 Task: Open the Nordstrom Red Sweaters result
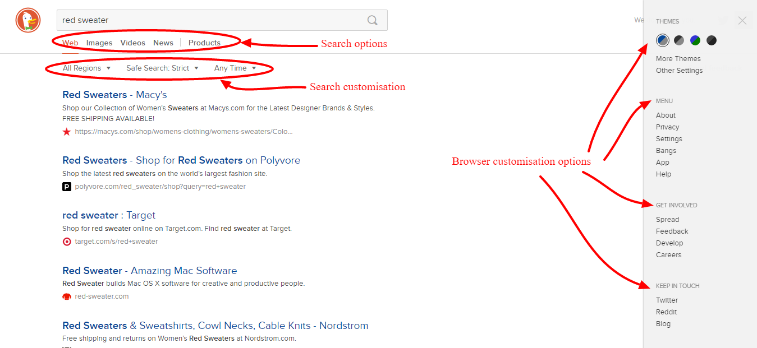pyautogui.click(x=215, y=326)
